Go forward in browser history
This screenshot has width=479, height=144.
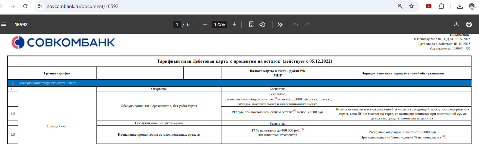13,6
